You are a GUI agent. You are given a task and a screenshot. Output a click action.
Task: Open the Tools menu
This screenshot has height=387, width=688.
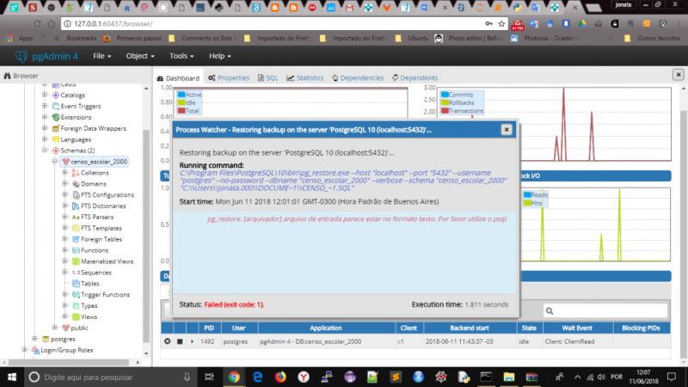181,56
